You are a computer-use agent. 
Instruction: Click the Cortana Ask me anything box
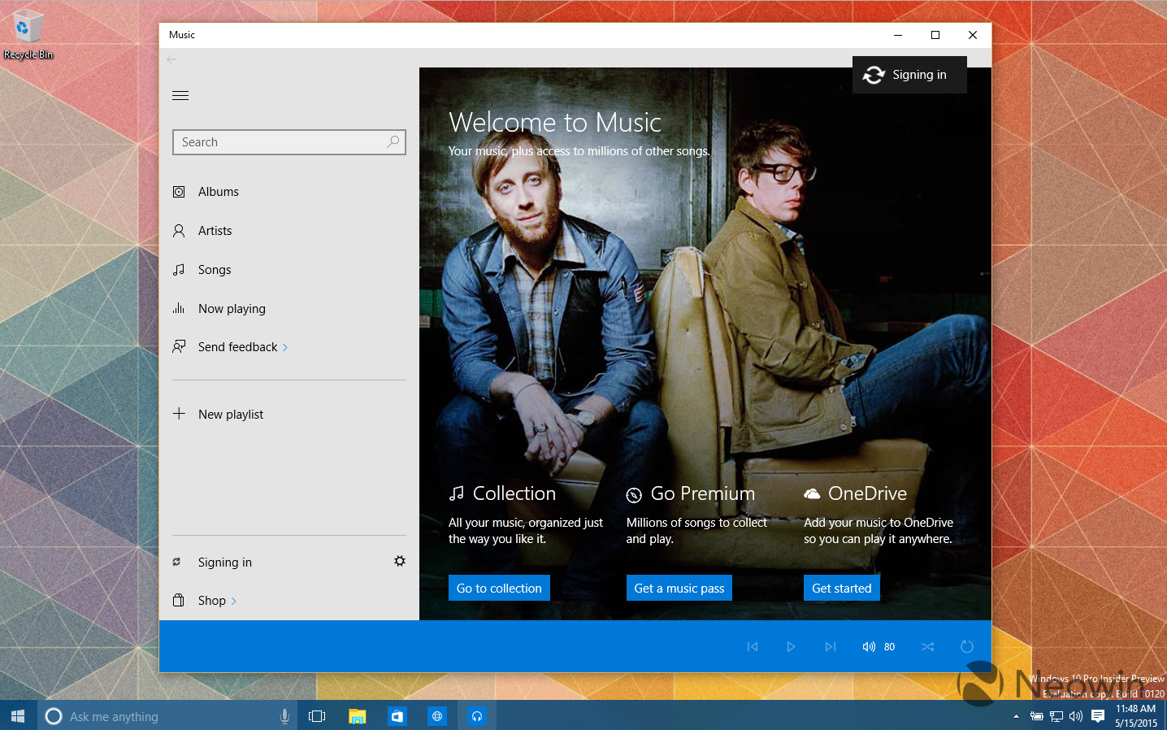(167, 716)
